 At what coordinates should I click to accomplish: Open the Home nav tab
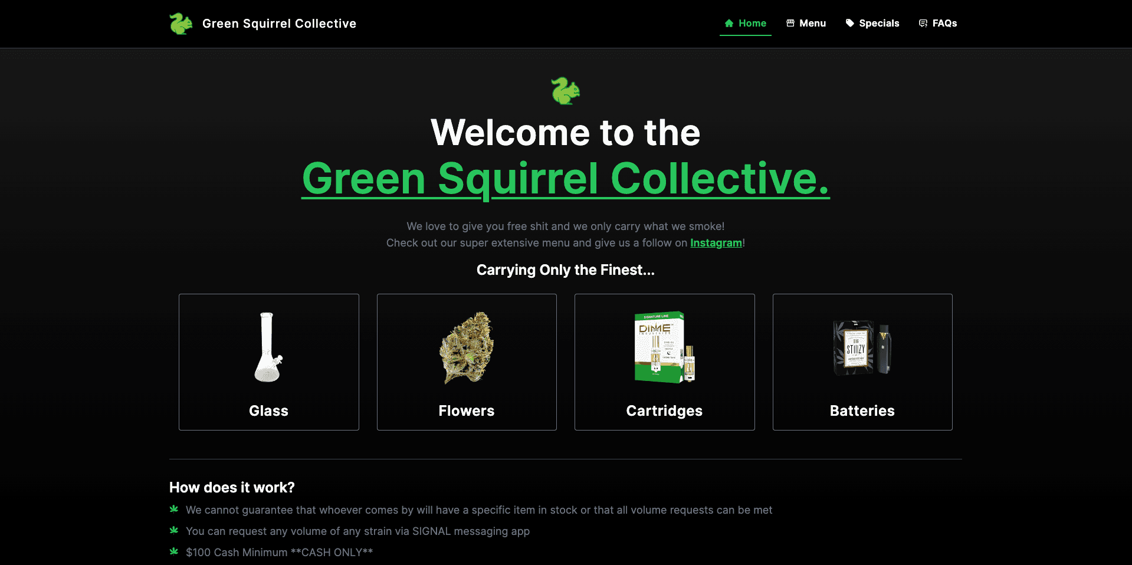point(746,24)
